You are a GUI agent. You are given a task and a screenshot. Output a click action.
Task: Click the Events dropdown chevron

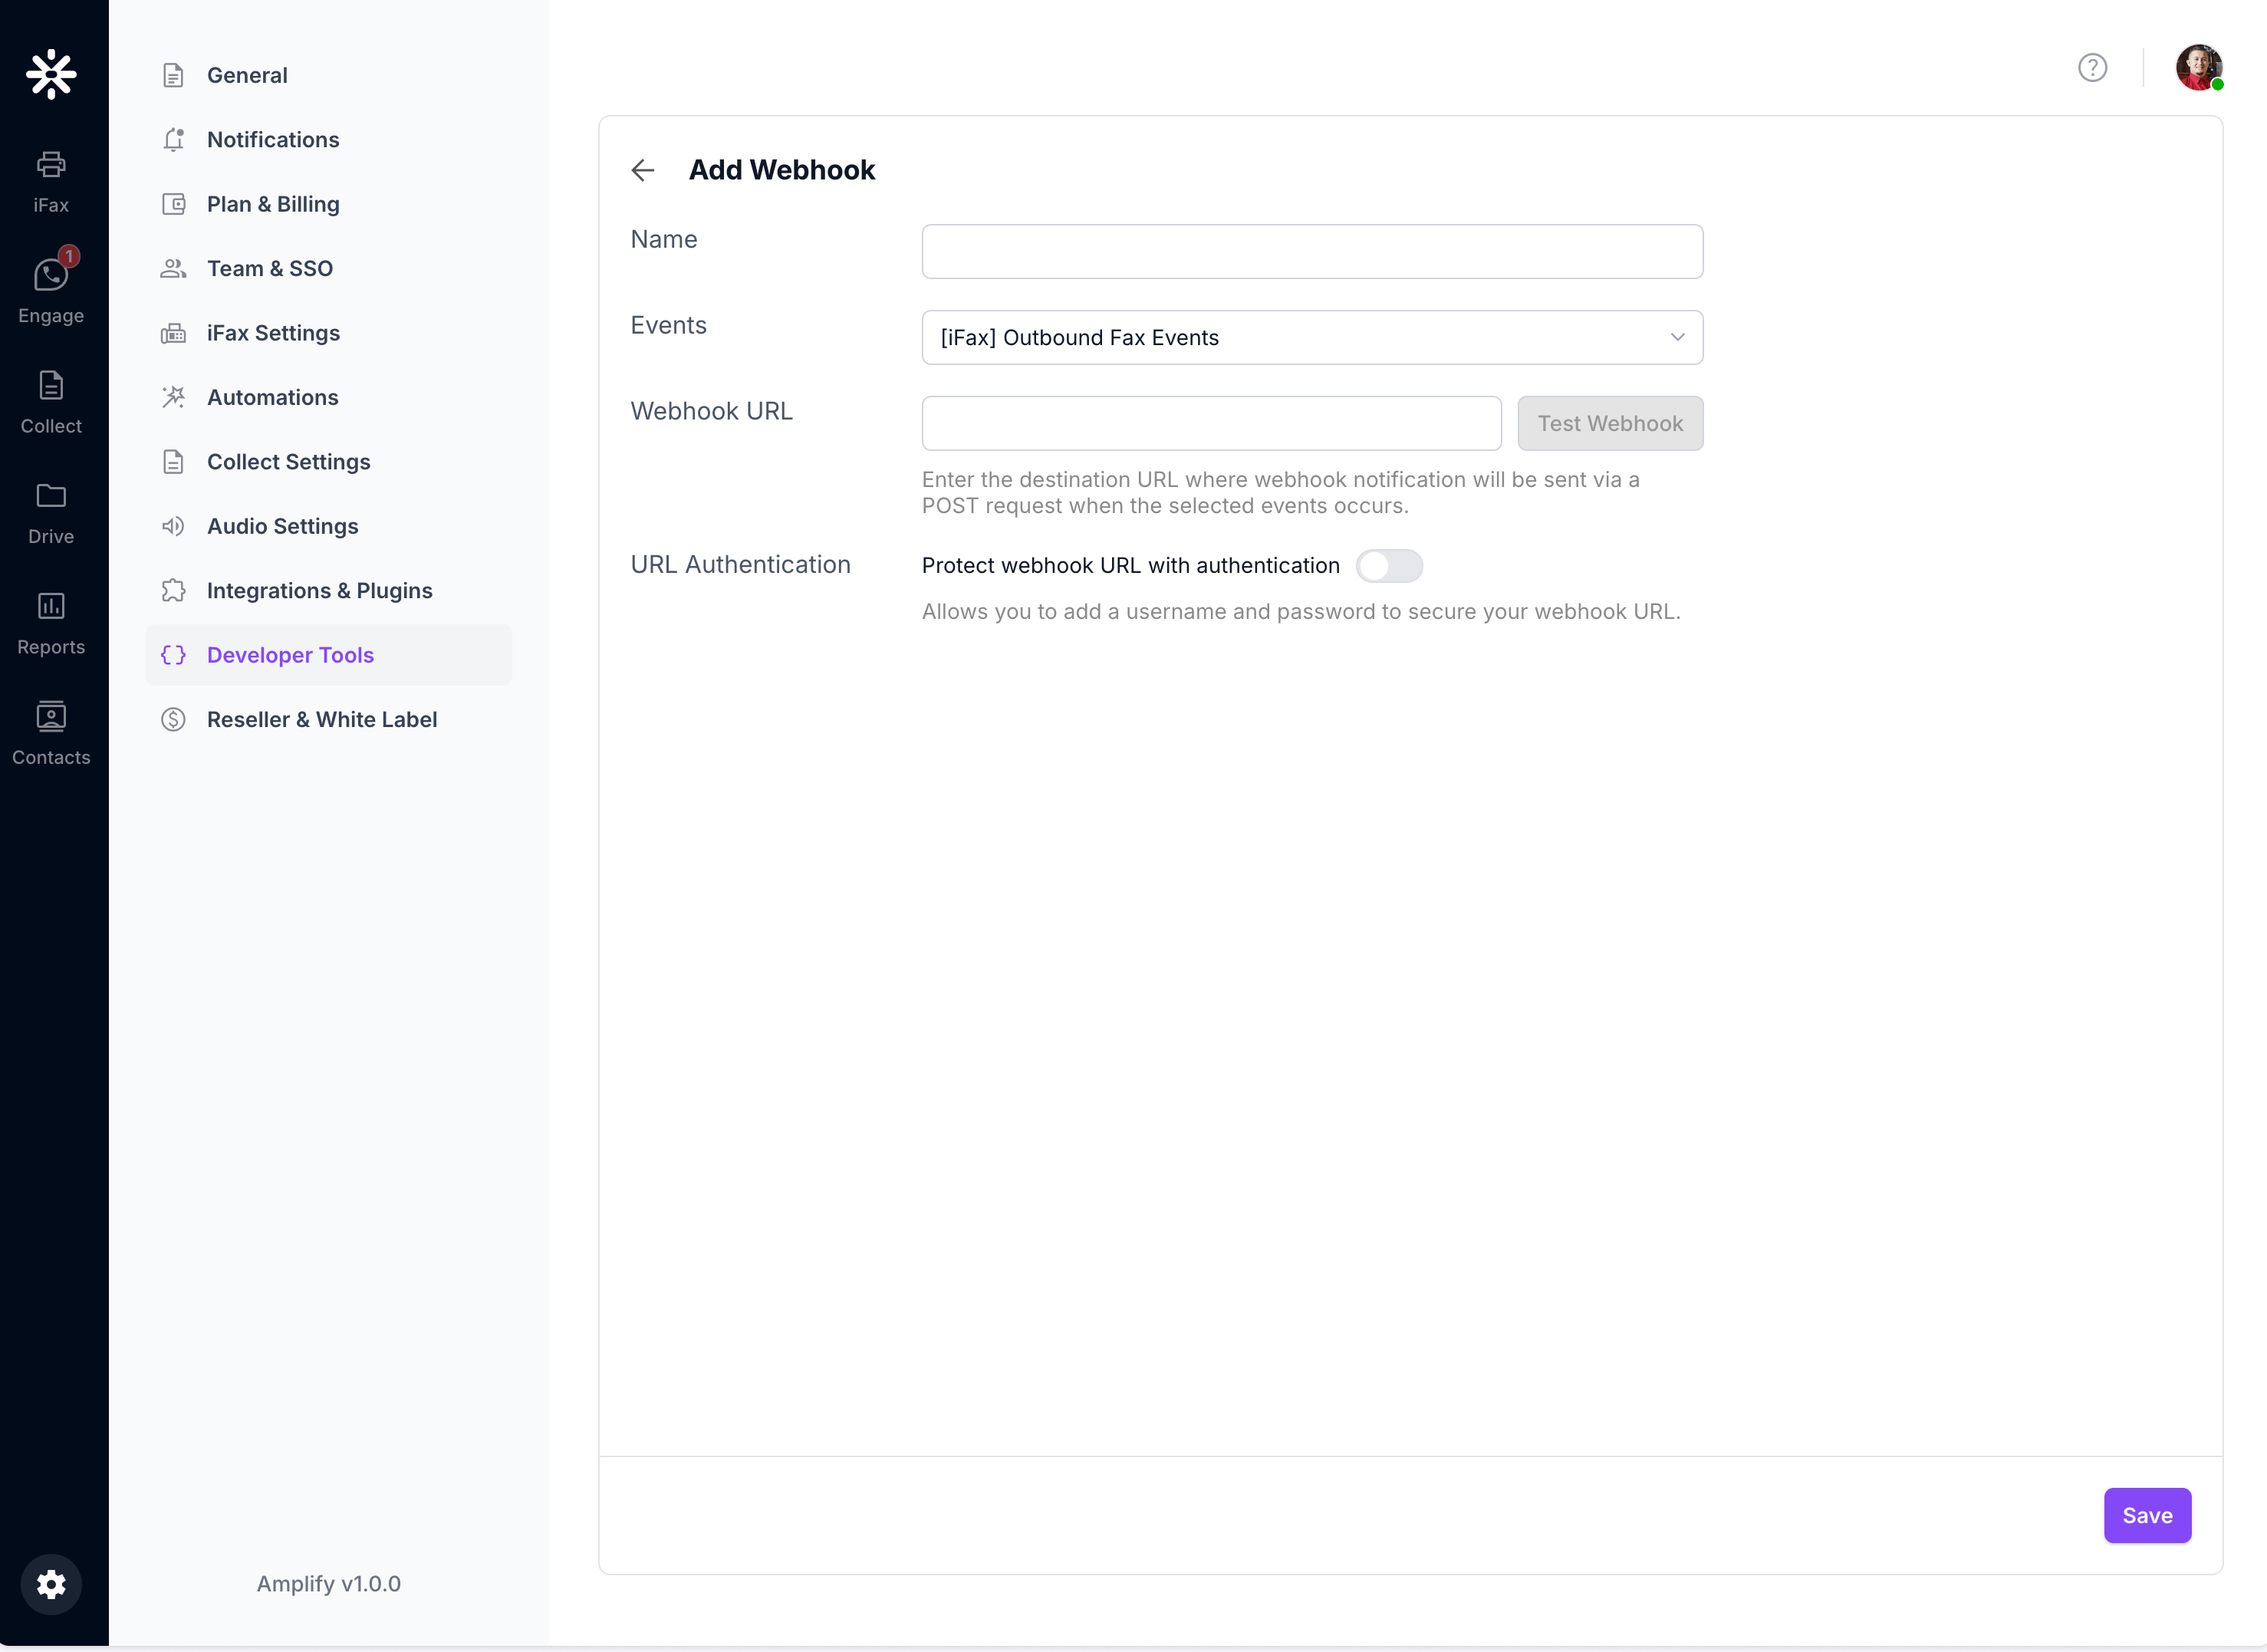(1677, 337)
